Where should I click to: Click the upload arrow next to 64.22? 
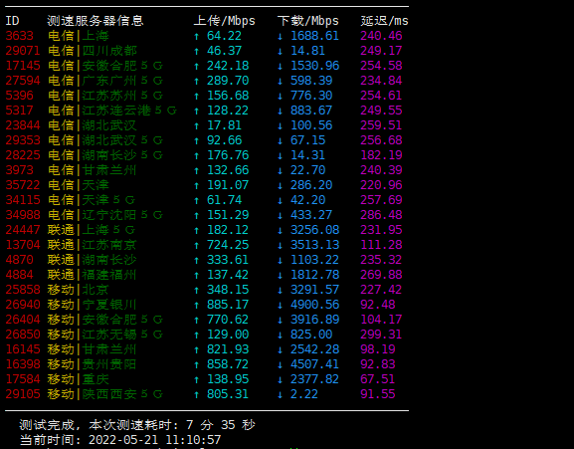point(197,36)
